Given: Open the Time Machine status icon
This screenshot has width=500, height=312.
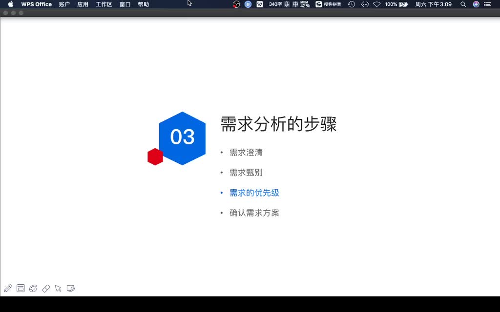Looking at the screenshot, I should [x=352, y=4].
